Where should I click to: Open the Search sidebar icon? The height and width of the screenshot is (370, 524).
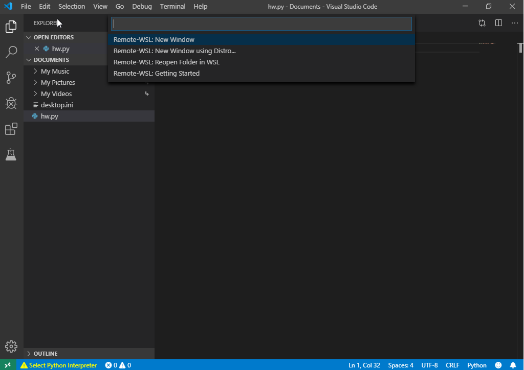tap(11, 52)
